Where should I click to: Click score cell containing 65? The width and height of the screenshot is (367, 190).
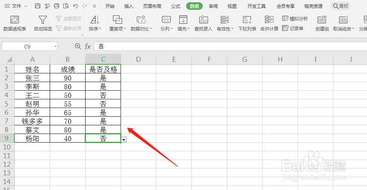[68, 112]
